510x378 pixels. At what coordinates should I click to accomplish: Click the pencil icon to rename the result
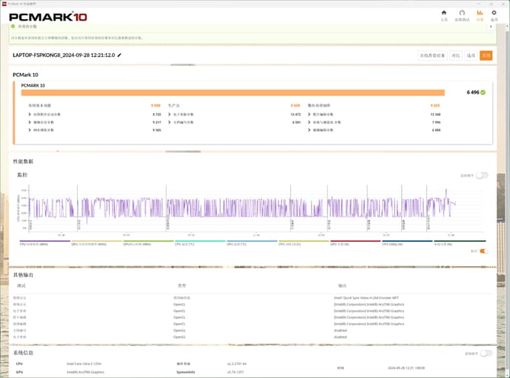[x=120, y=56]
